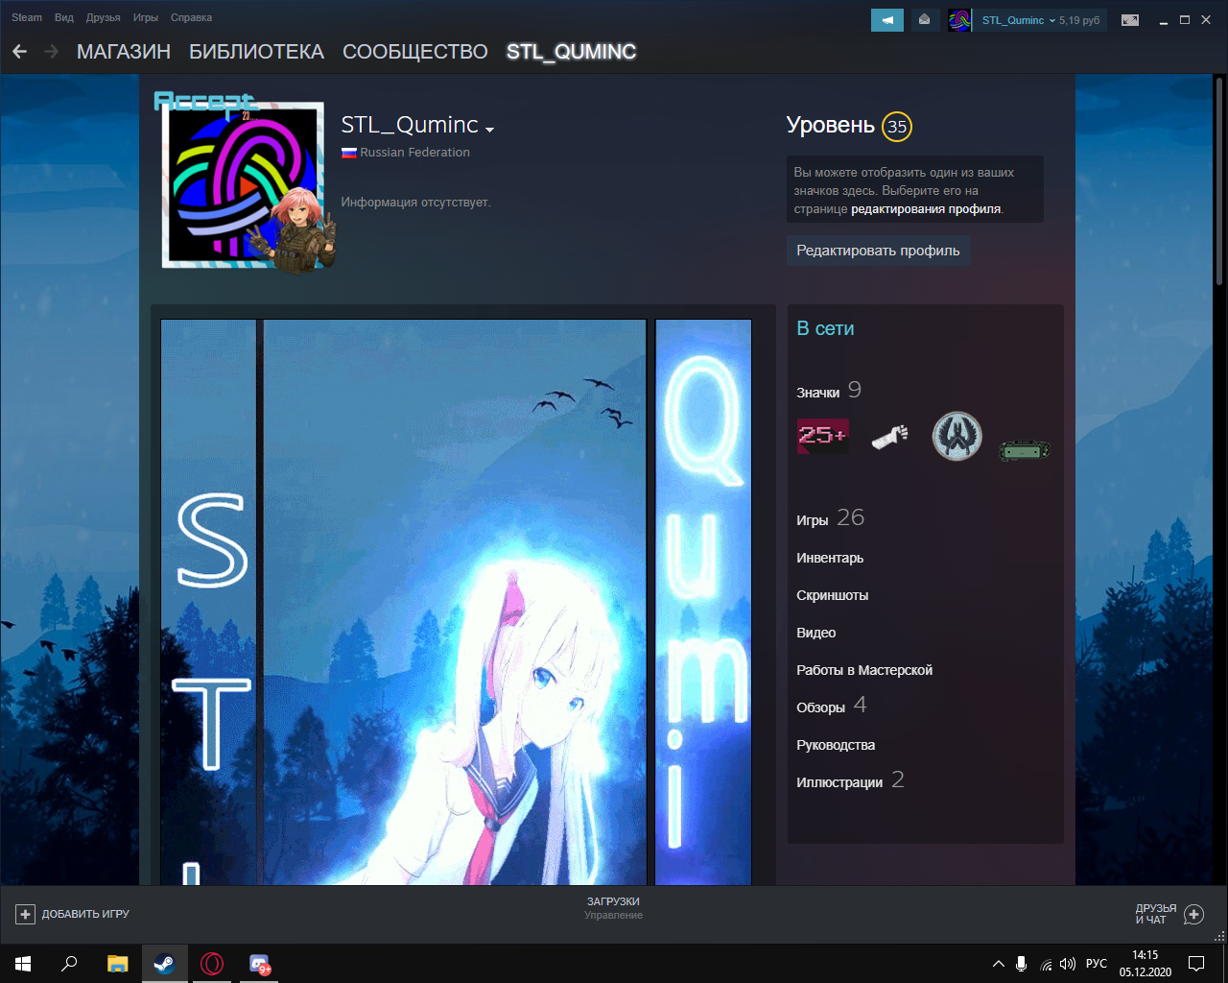The image size is (1228, 983).
Task: Open the white fist badge
Action: (x=890, y=437)
